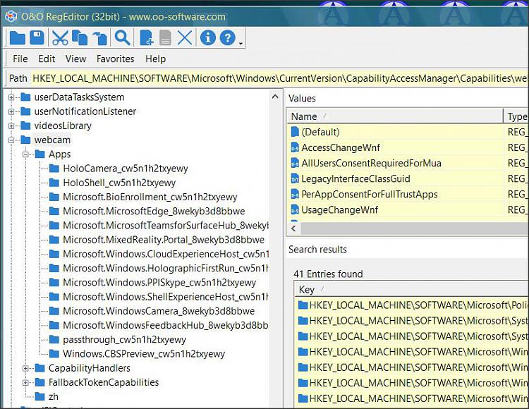Click the Open folder toolbar icon
The image size is (529, 409).
click(x=17, y=38)
